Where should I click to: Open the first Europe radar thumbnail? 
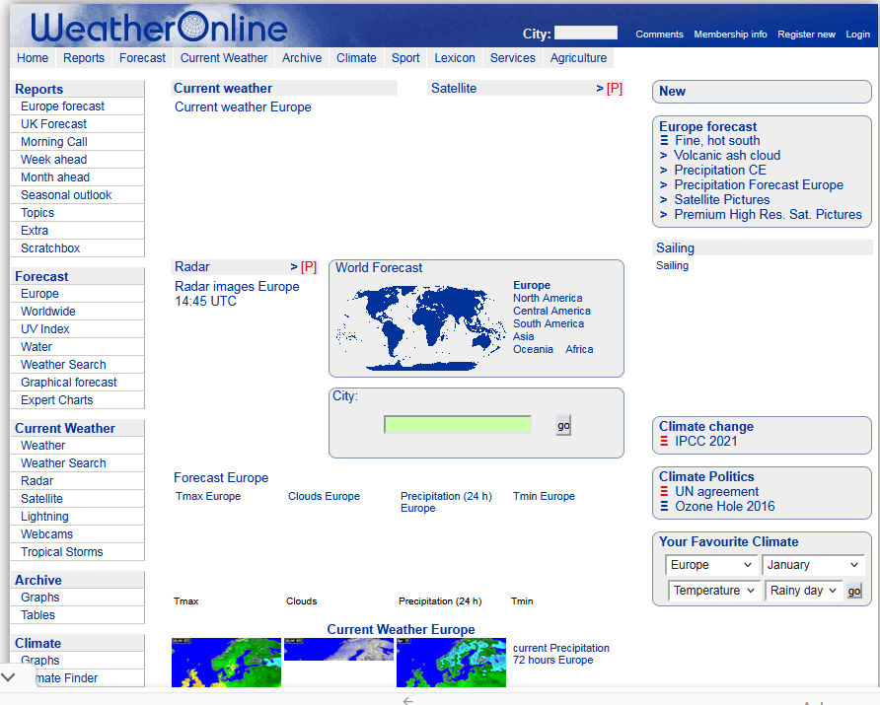(226, 662)
